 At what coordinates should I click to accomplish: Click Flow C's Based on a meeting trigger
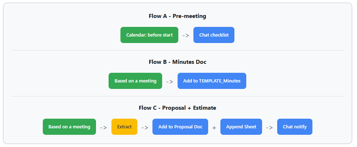(x=69, y=127)
